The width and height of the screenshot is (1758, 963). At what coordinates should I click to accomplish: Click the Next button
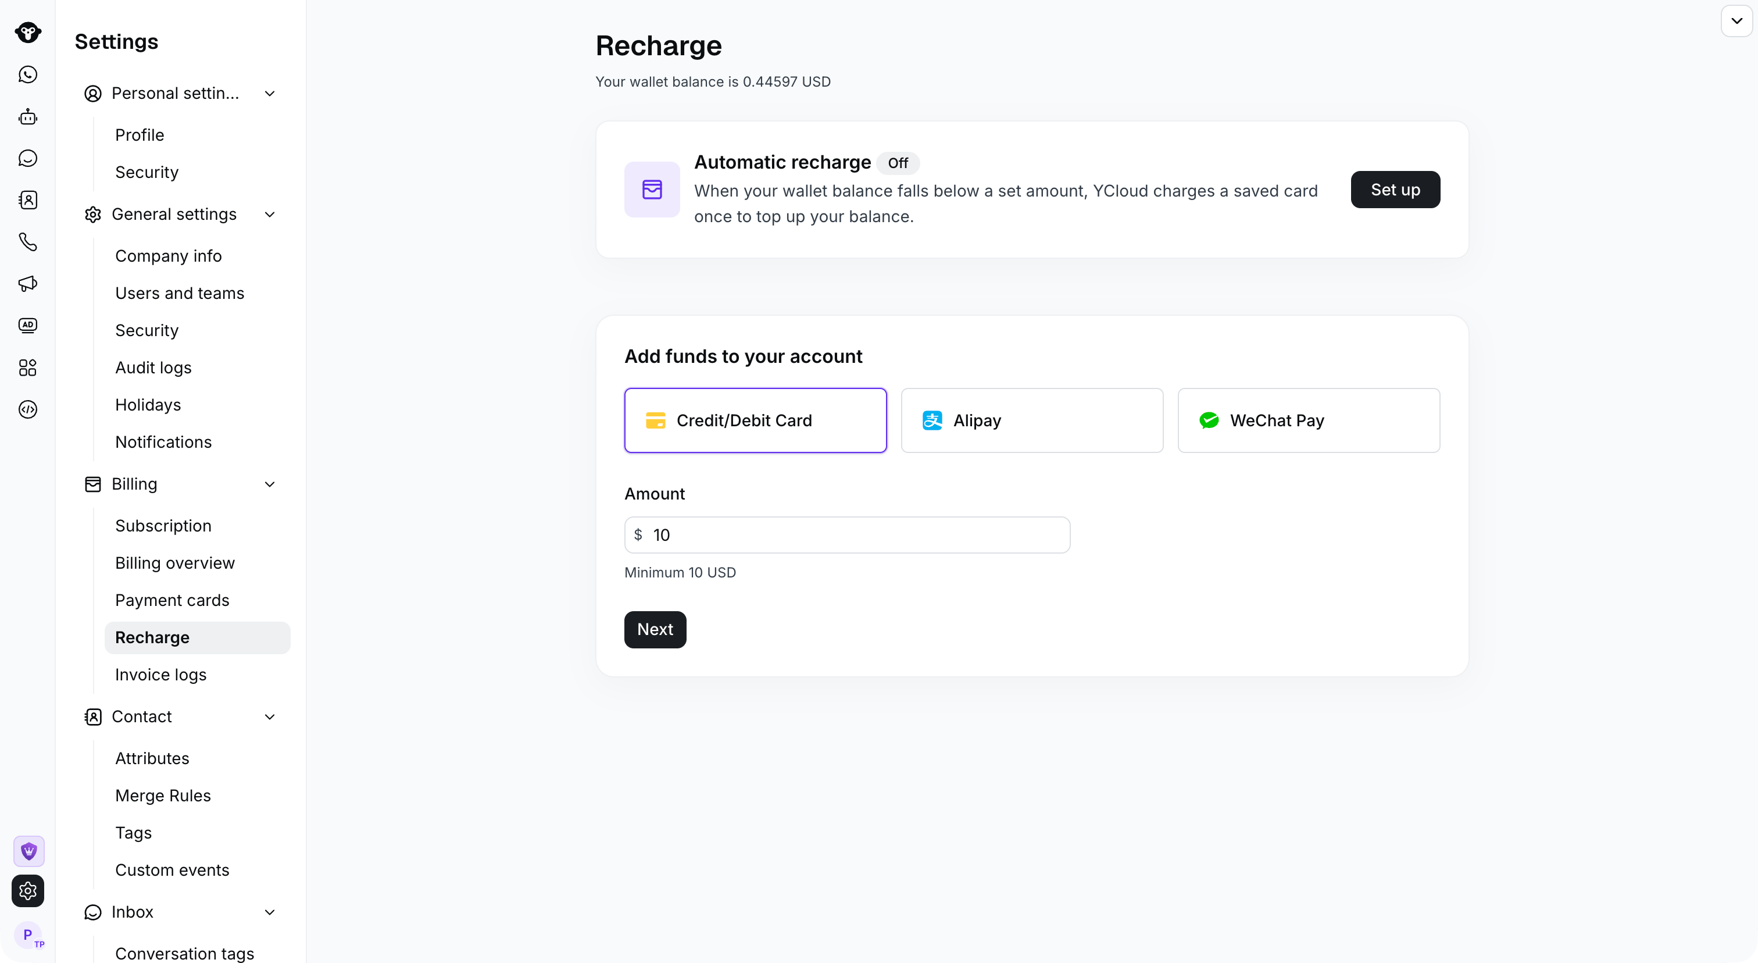point(655,629)
